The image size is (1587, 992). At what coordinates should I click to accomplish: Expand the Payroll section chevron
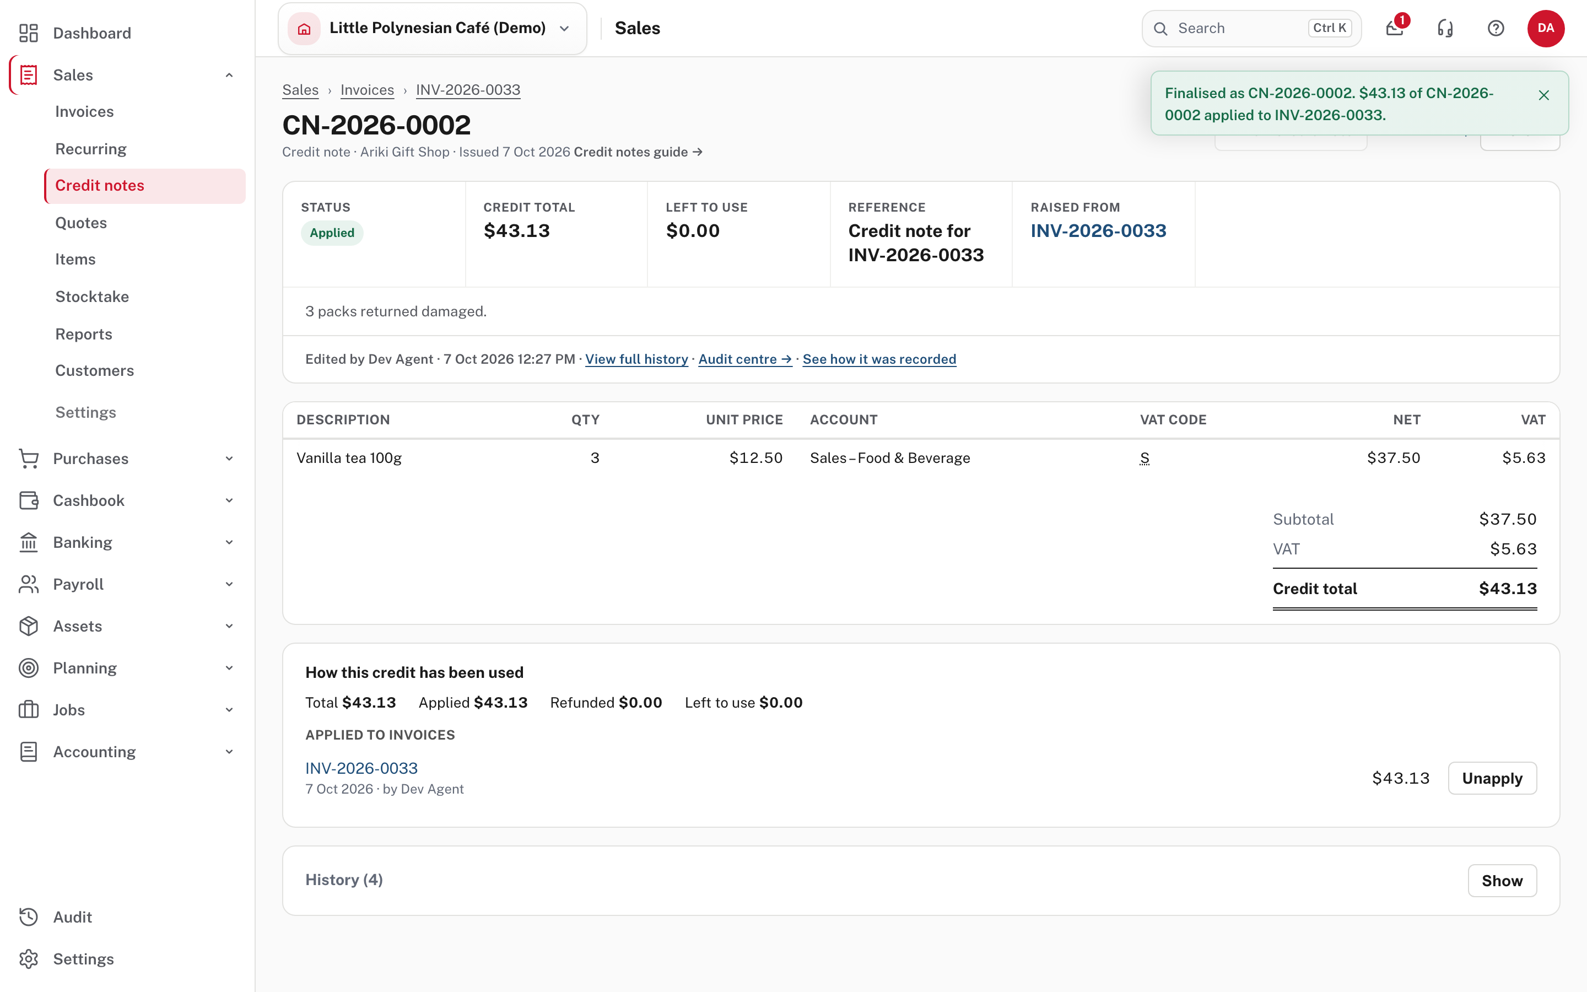click(229, 584)
